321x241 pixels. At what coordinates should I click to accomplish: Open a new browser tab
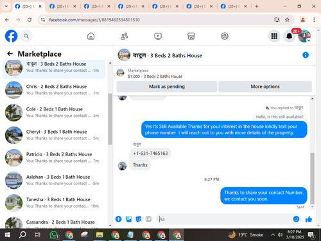coord(257,6)
